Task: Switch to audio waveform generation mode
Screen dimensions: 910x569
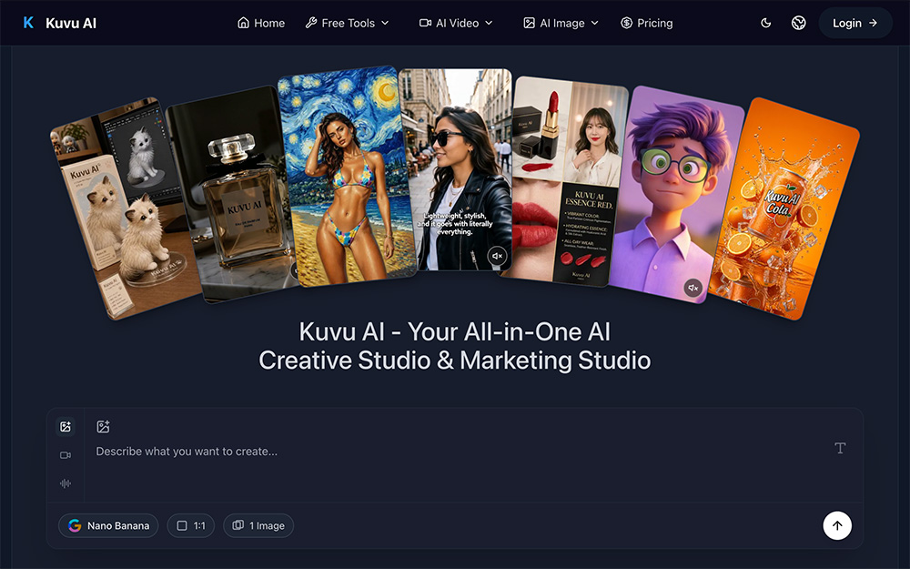Action: click(x=66, y=483)
